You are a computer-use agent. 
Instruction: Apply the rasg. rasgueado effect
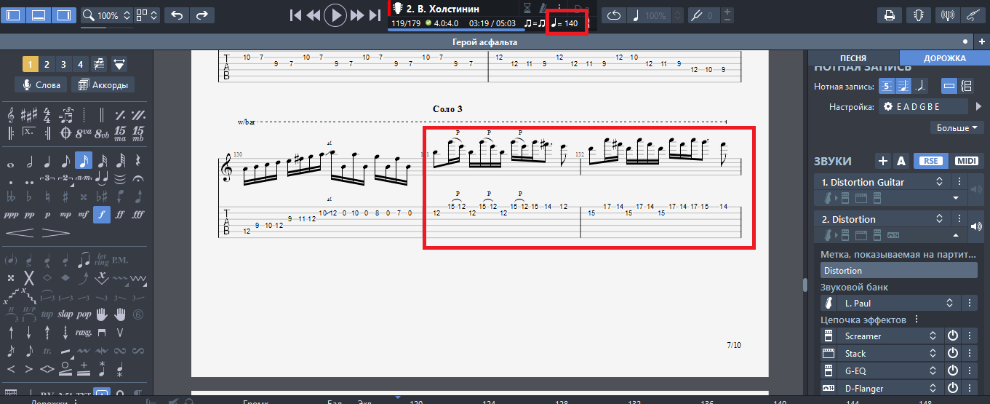tap(84, 333)
